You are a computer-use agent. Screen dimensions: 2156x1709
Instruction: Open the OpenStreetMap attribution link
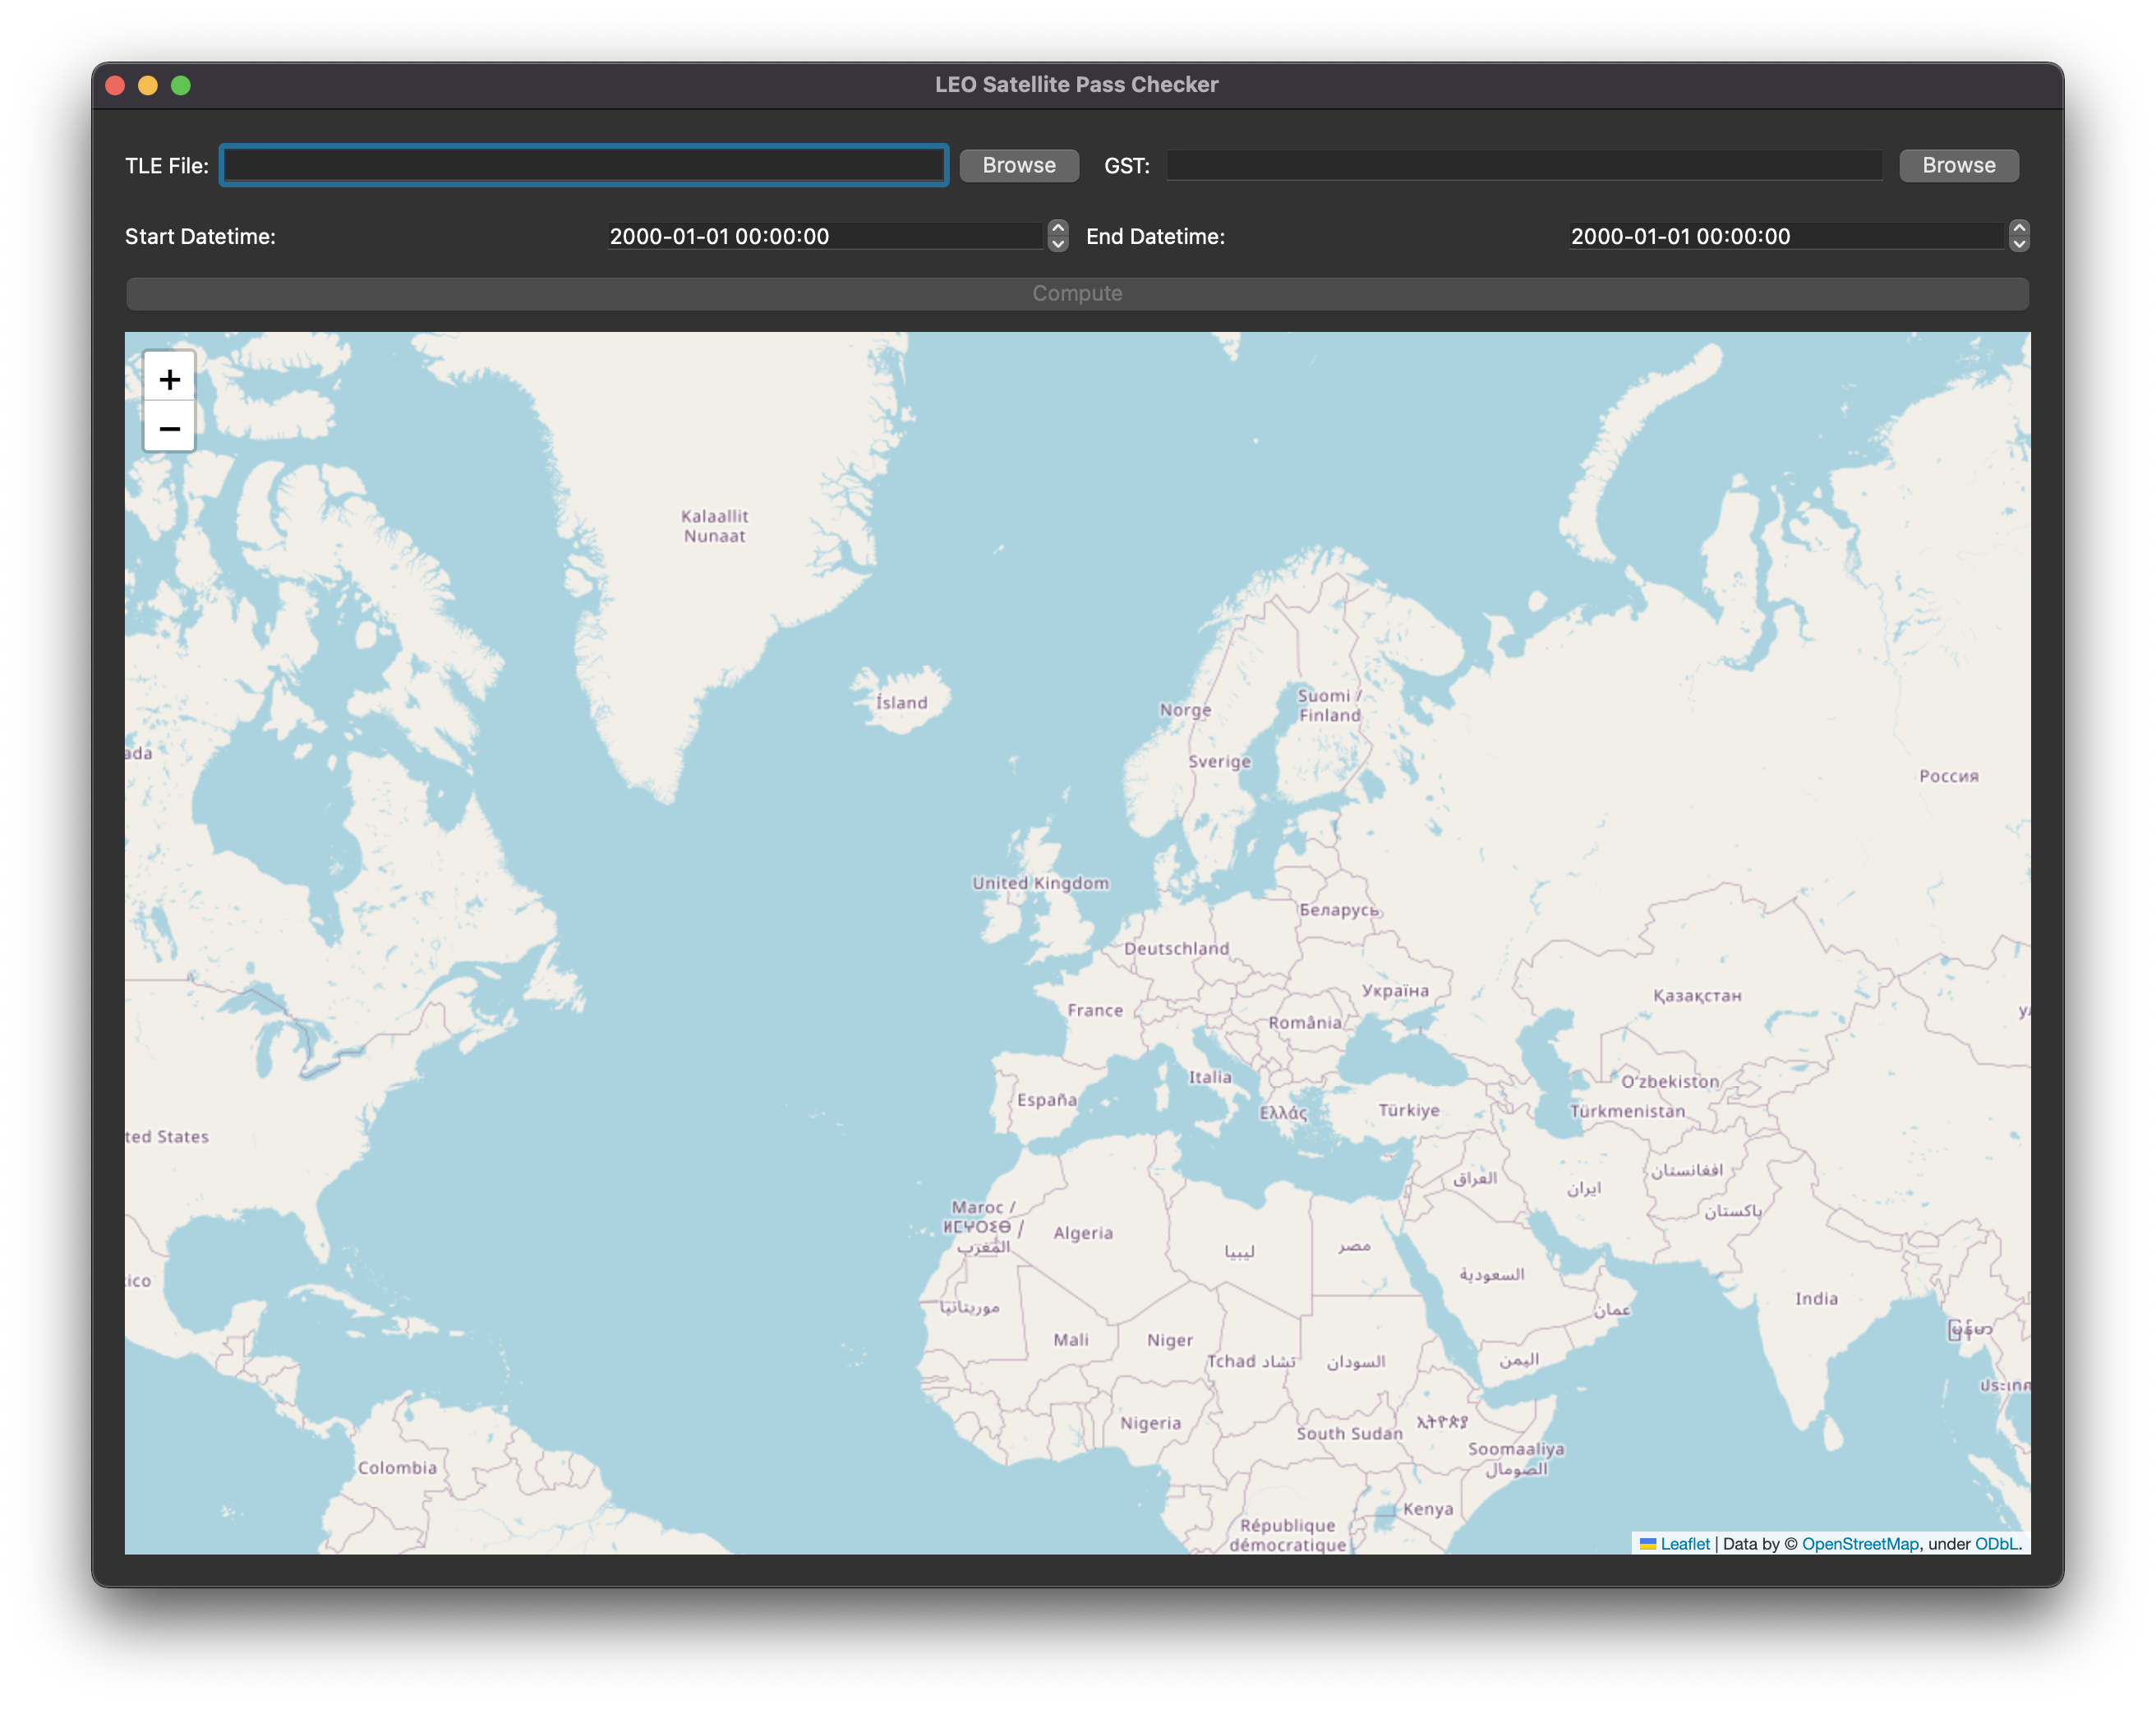click(x=1859, y=1544)
